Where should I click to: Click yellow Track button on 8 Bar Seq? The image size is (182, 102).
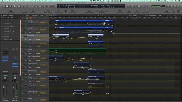[x=43, y=86]
